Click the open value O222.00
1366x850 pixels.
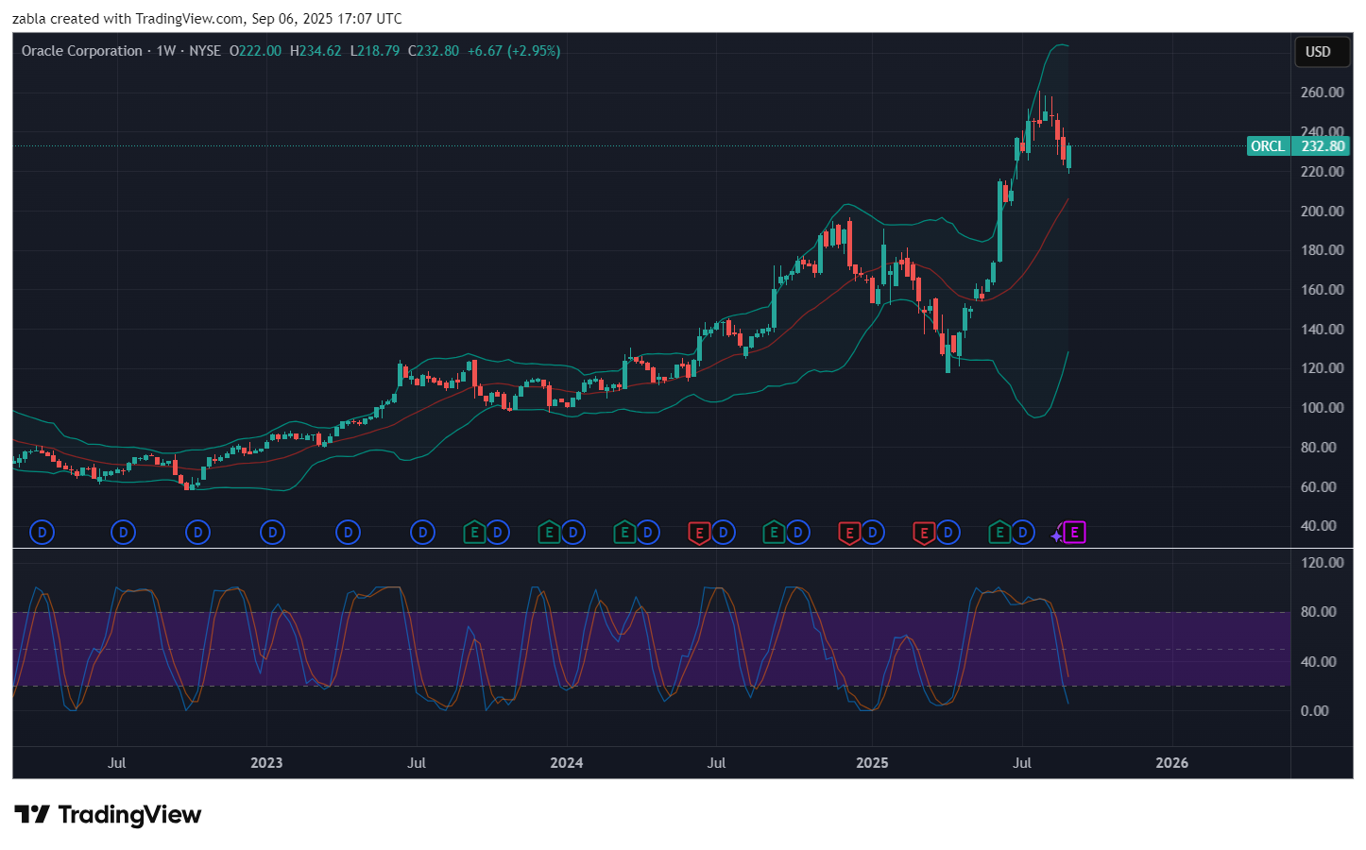(x=255, y=51)
